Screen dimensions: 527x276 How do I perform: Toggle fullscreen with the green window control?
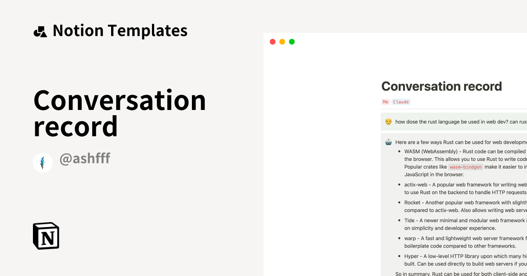(292, 42)
